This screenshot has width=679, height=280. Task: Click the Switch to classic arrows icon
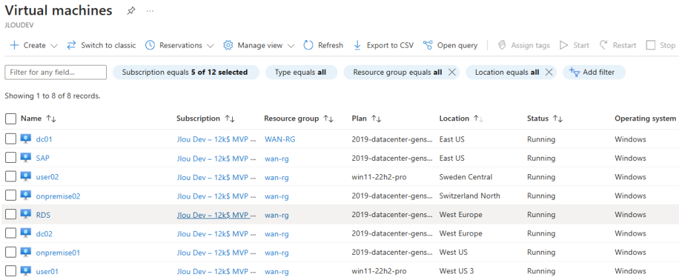coord(72,46)
